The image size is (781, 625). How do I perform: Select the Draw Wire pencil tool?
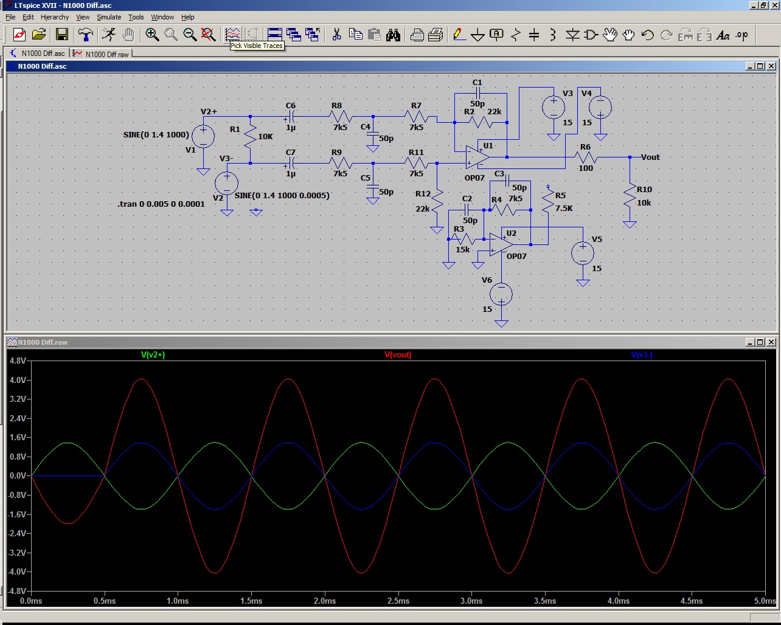click(459, 35)
